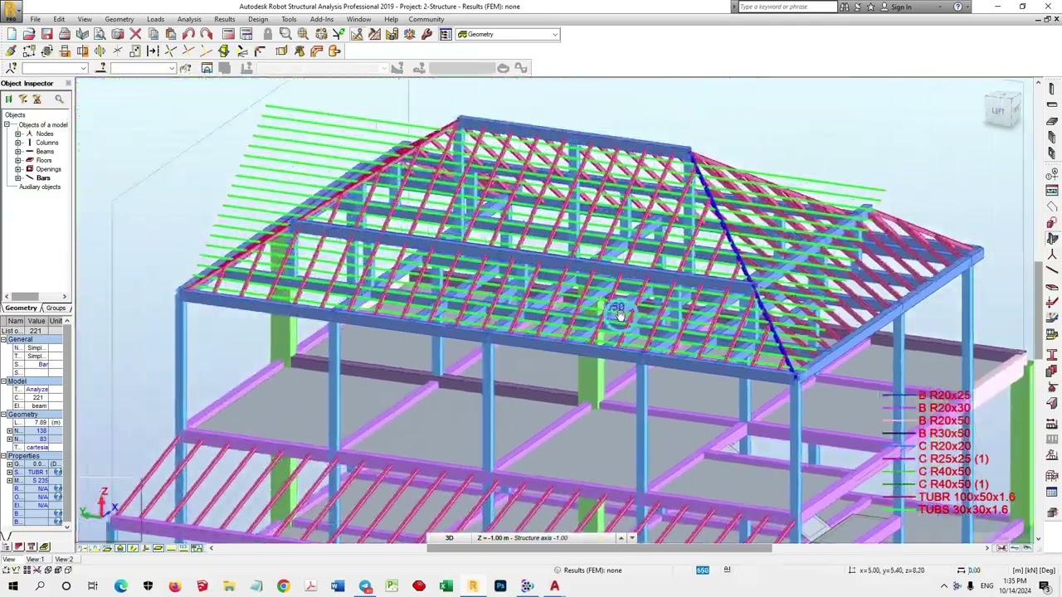Close the Object Inspector panel
This screenshot has height=597, width=1062.
68,83
